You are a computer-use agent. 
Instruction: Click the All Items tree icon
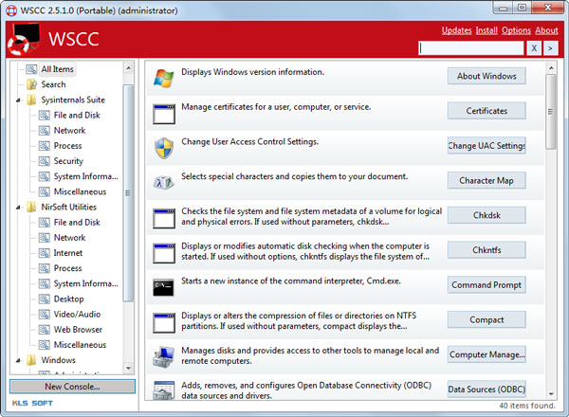pyautogui.click(x=31, y=69)
